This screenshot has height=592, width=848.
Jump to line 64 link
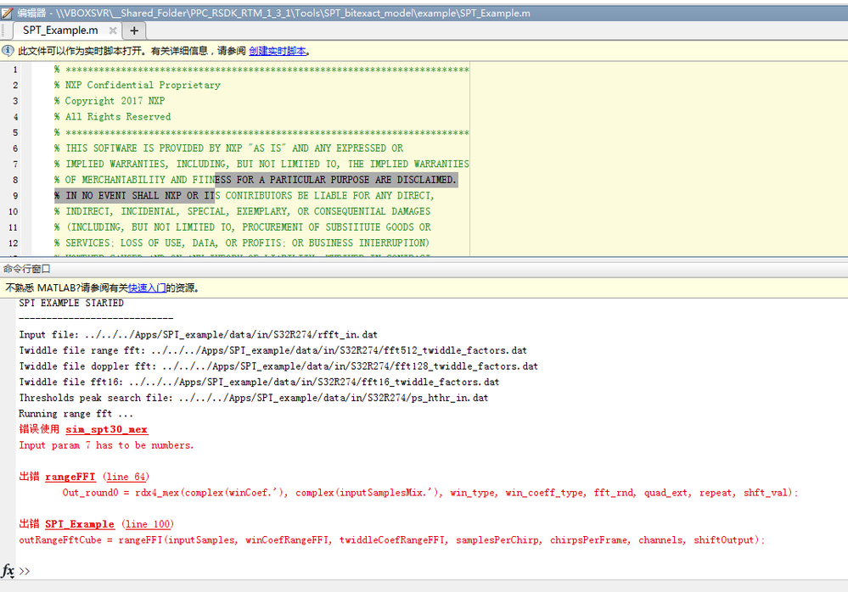126,477
